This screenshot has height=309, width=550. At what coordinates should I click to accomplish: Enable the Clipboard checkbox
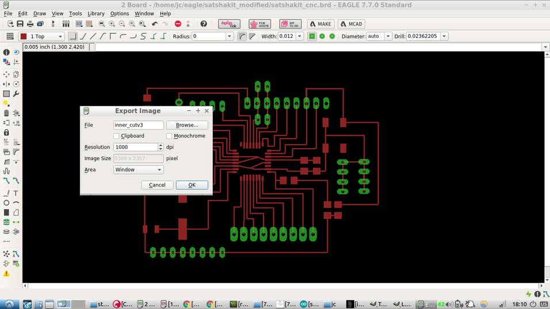(116, 136)
